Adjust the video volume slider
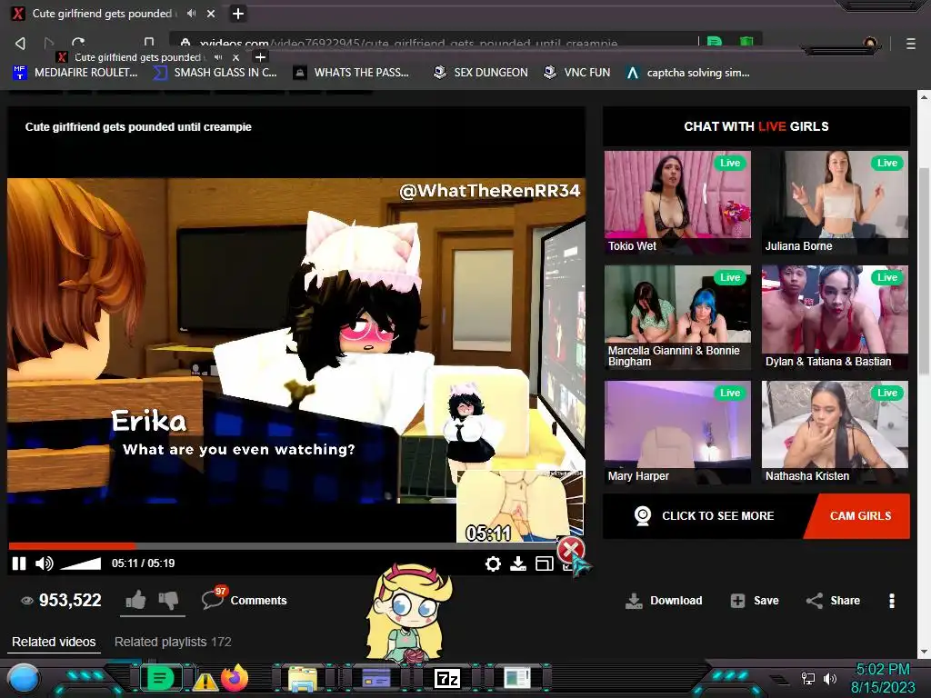The width and height of the screenshot is (931, 698). [x=81, y=563]
